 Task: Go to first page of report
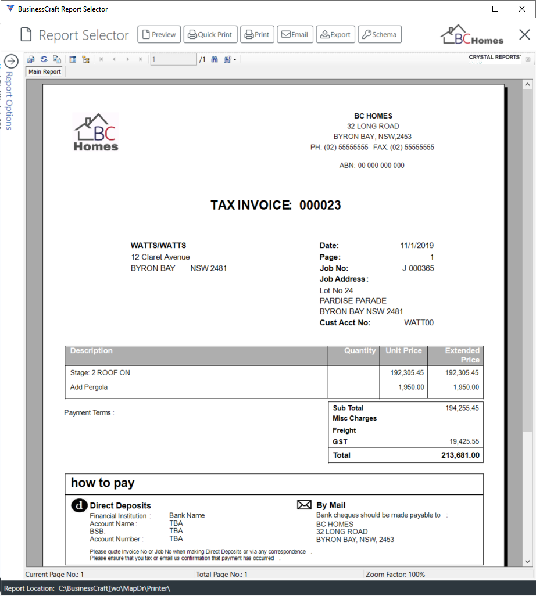[101, 59]
